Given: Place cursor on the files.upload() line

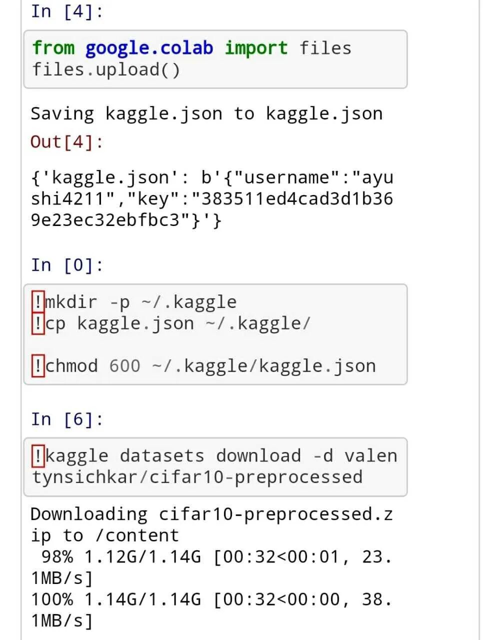Looking at the screenshot, I should pos(105,69).
